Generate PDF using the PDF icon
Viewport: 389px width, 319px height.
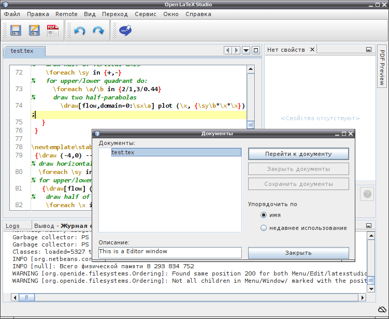tap(53, 31)
